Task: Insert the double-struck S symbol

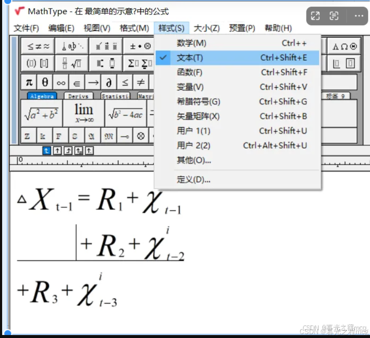Action: tap(77, 136)
